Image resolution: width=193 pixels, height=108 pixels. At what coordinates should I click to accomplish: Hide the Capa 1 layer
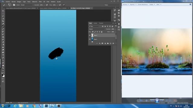pyautogui.click(x=90, y=39)
